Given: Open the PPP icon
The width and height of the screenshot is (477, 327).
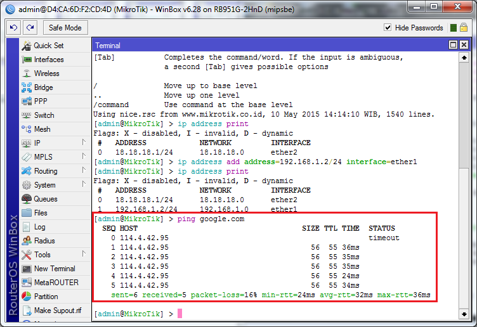Looking at the screenshot, I should click(x=27, y=101).
